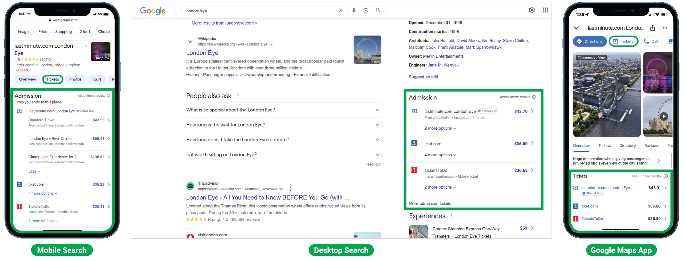The width and height of the screenshot is (685, 261).
Task: Open Tripadvisor result three-dot menu
Action: pos(290,189)
